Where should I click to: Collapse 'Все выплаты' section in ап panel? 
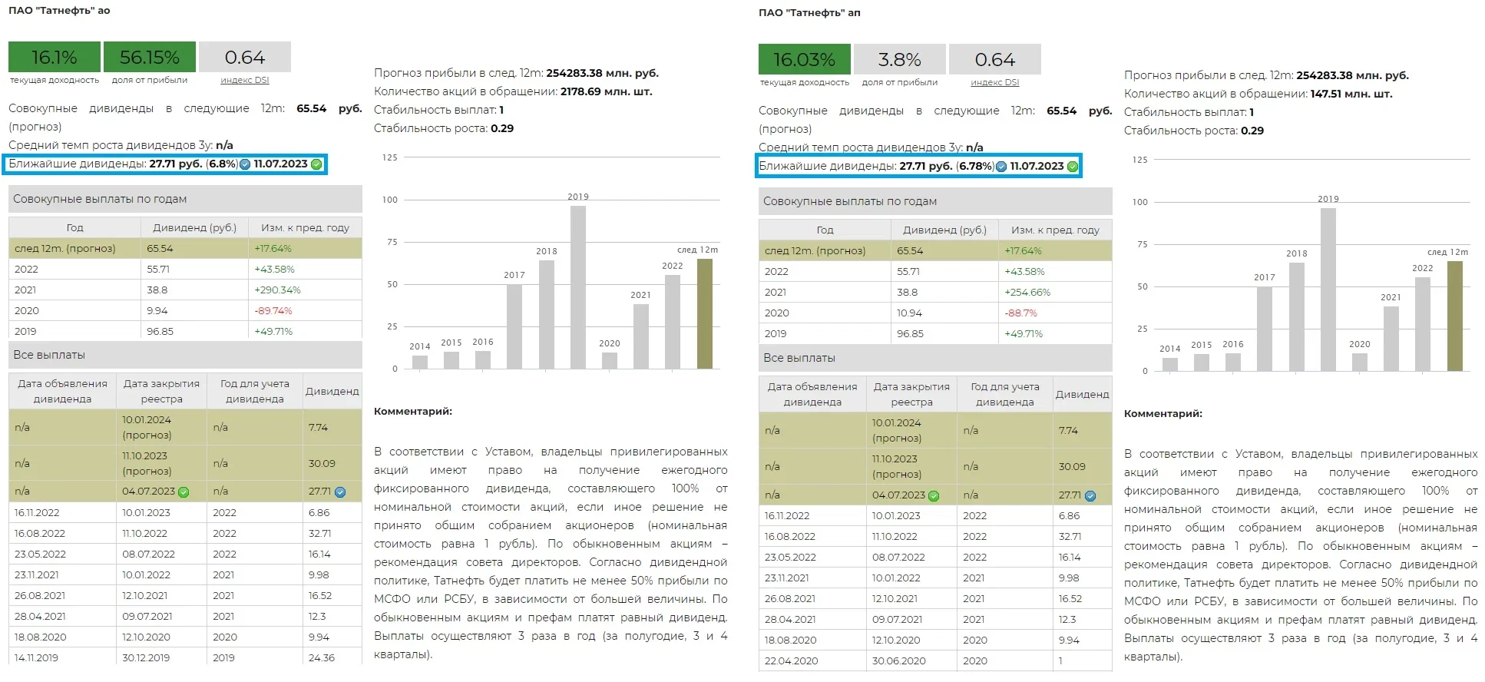[935, 358]
